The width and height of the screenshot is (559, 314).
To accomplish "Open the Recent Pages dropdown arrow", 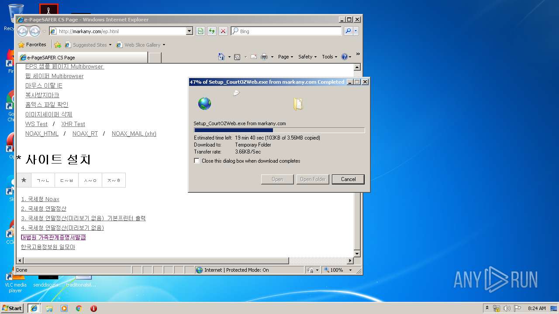I will (44, 31).
